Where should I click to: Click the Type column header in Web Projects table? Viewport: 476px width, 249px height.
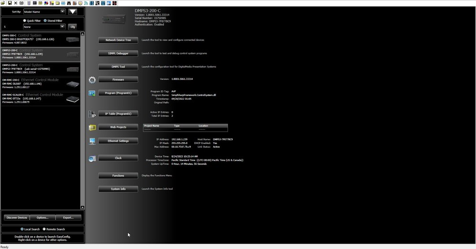pyautogui.click(x=177, y=126)
